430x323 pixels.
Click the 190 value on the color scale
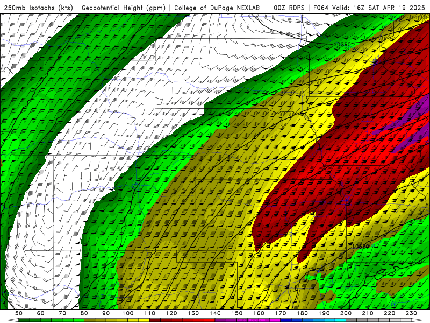click(324, 313)
